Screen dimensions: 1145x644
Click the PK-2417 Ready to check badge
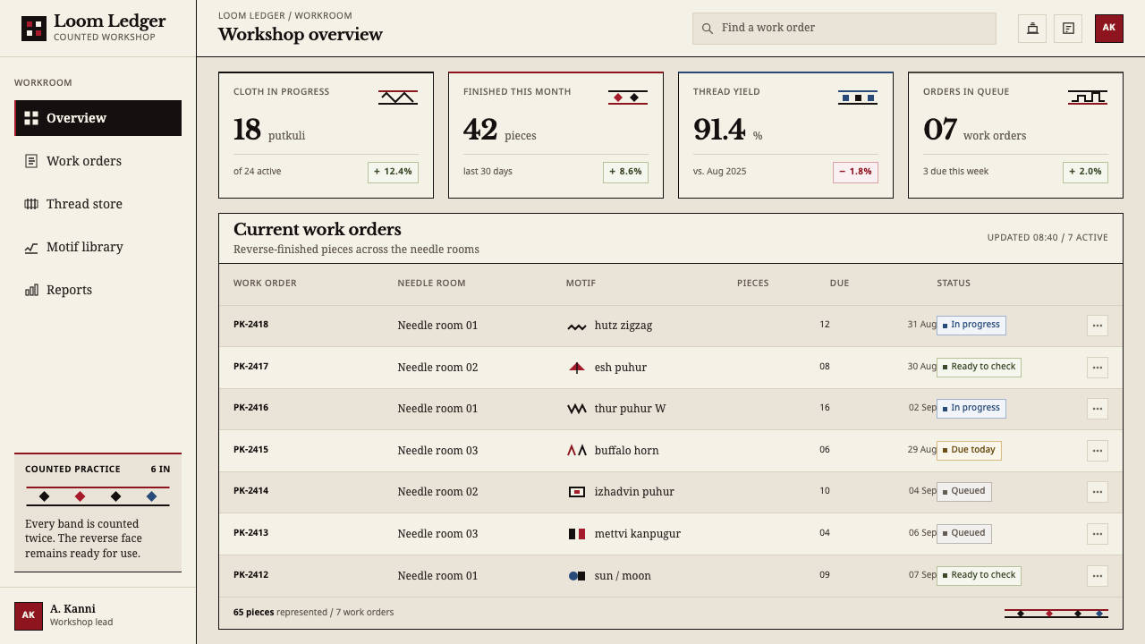point(979,367)
